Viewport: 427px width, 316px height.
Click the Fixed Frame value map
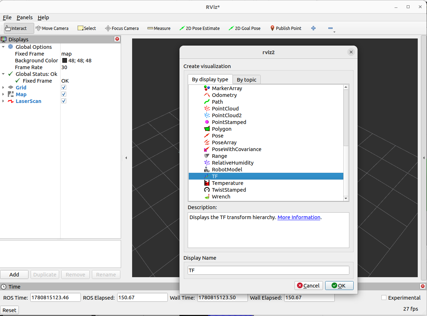67,54
